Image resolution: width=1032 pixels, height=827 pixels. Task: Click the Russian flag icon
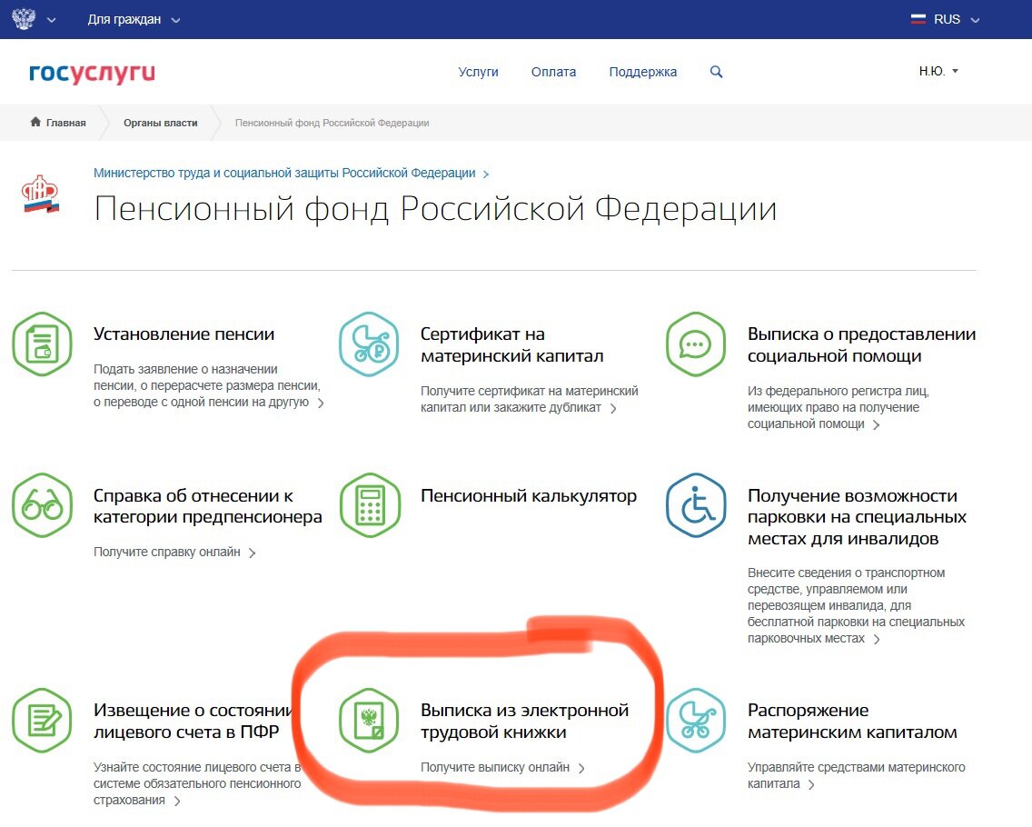tap(918, 19)
